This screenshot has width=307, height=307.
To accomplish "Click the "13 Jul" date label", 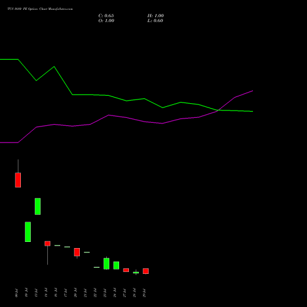I will click(x=36, y=293).
